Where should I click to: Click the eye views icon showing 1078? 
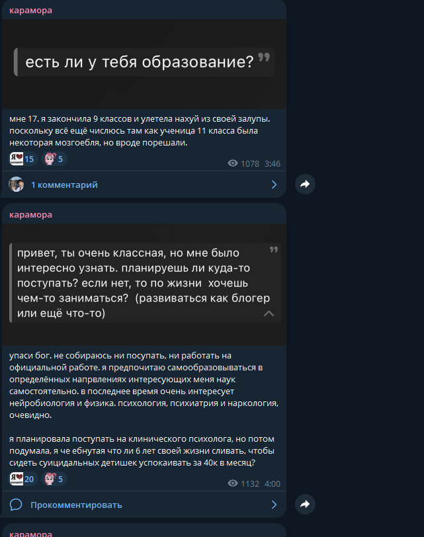tap(233, 163)
